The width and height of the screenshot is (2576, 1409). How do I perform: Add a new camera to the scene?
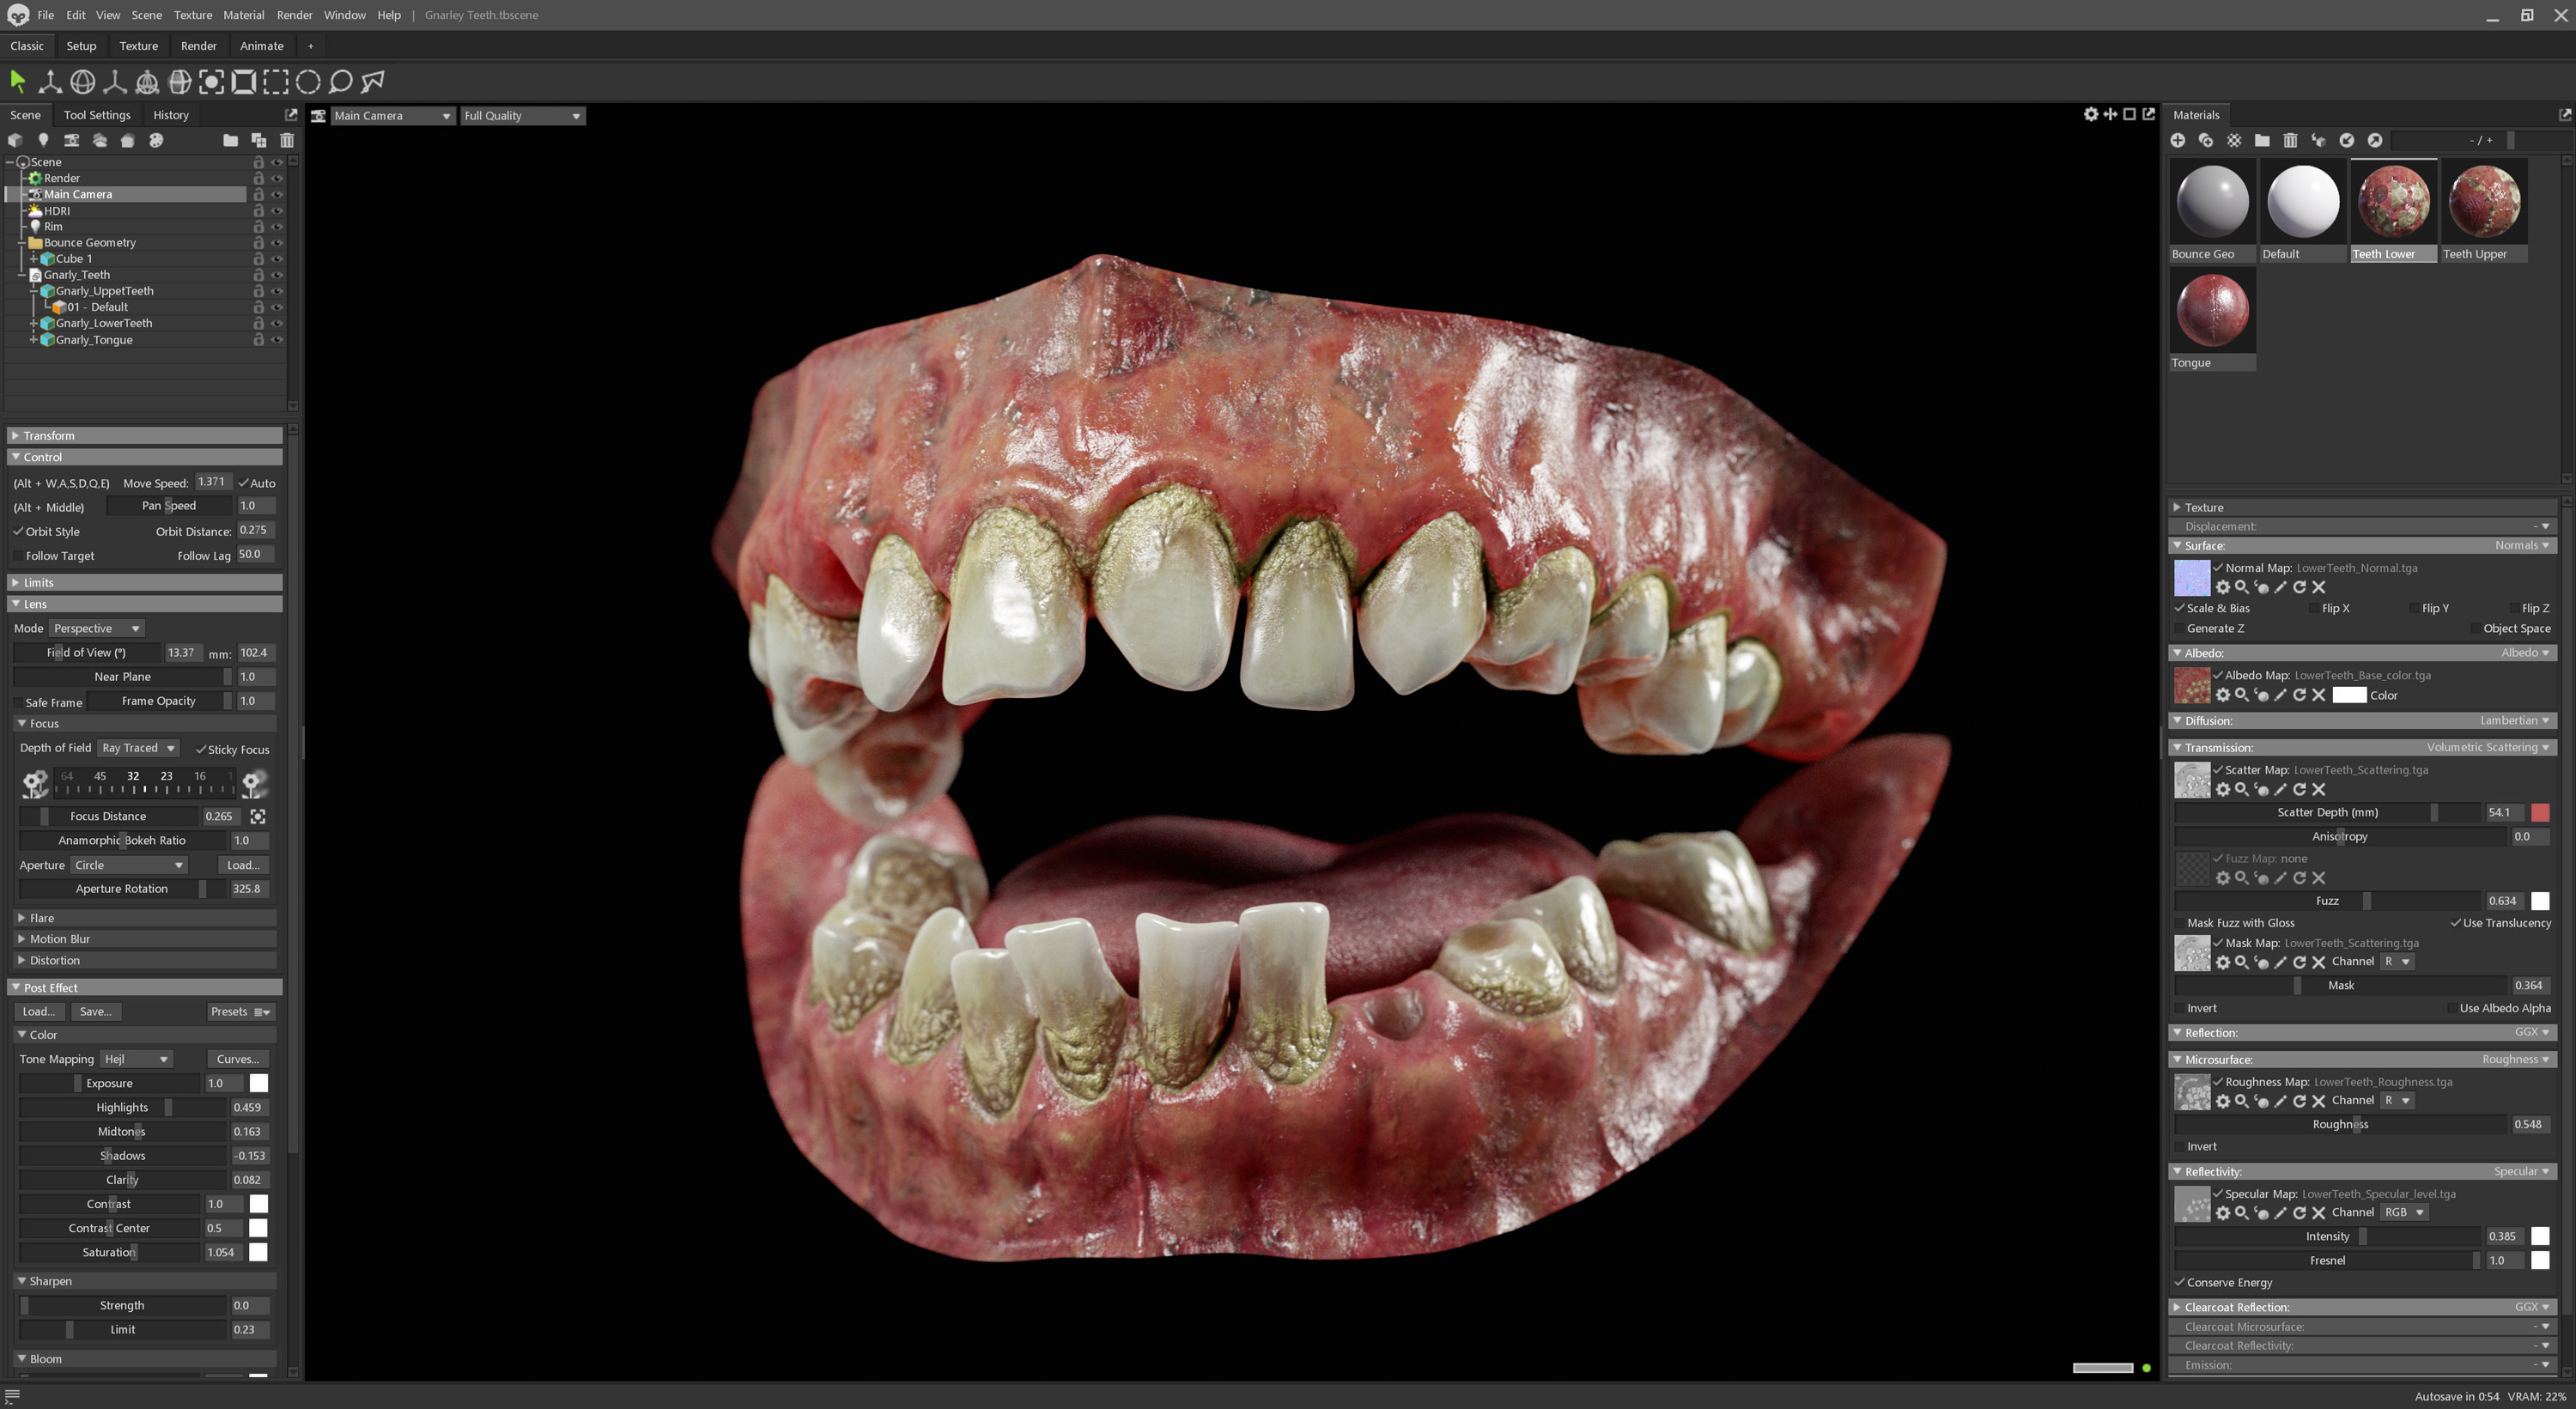pos(72,140)
